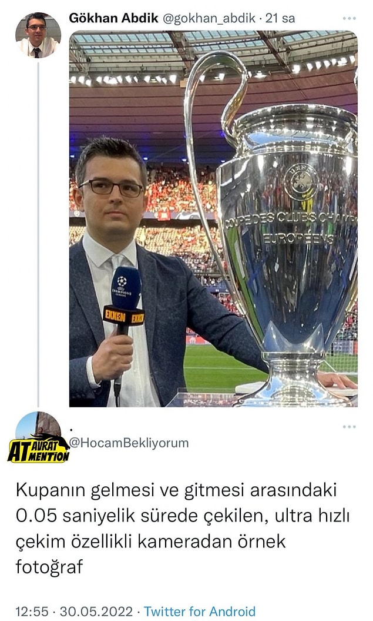Click the 30.05.2022 date
This screenshot has width=373, height=621.
[96, 611]
